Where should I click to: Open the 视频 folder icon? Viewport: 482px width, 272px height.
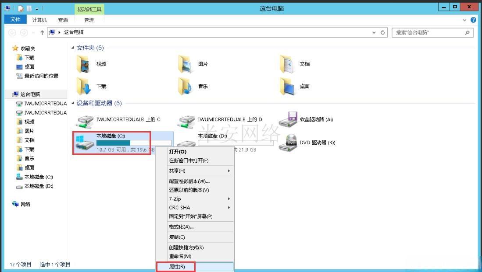83,64
